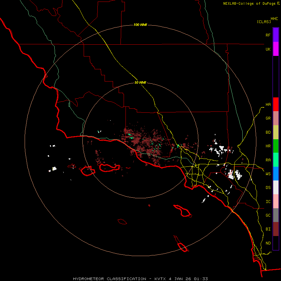The image size is (281, 281).
Task: Click the GC legend label
Action: pyautogui.click(x=268, y=215)
